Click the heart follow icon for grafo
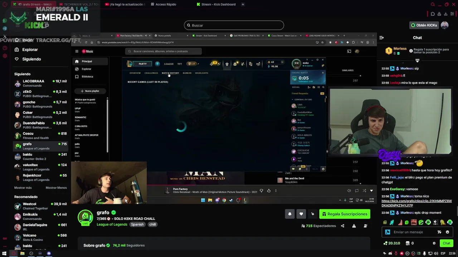458x257 pixels. (x=301, y=214)
